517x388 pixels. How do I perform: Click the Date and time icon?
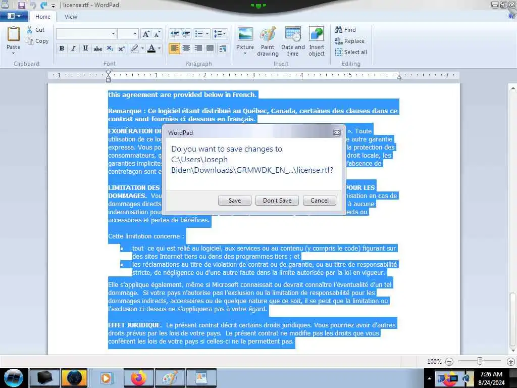tap(293, 34)
